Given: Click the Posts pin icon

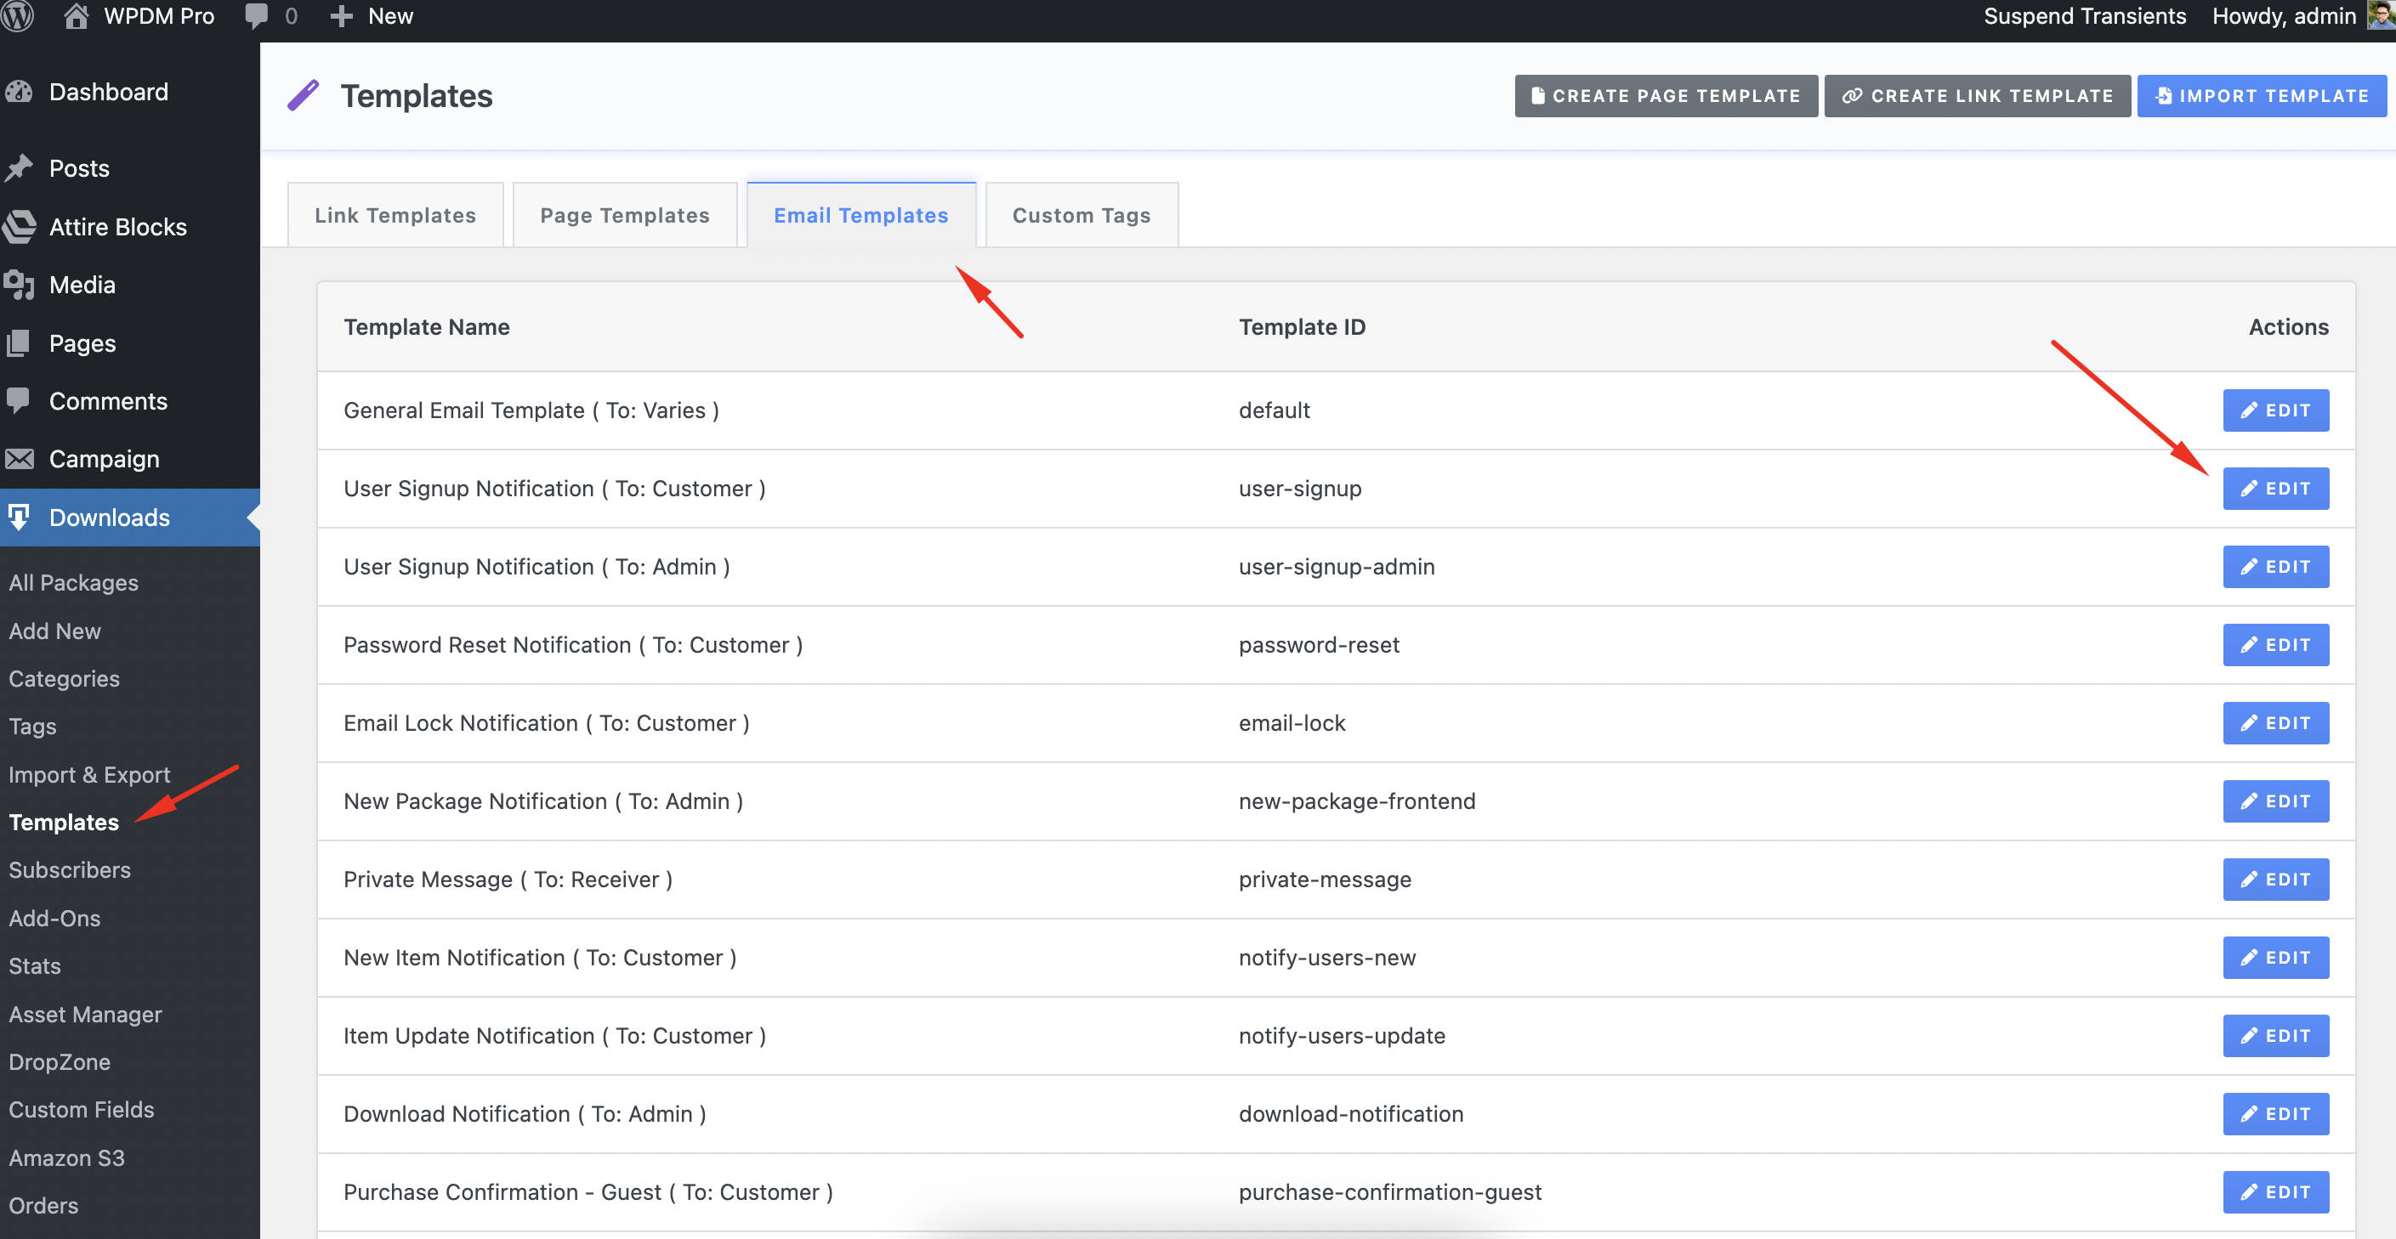Looking at the screenshot, I should pyautogui.click(x=19, y=168).
